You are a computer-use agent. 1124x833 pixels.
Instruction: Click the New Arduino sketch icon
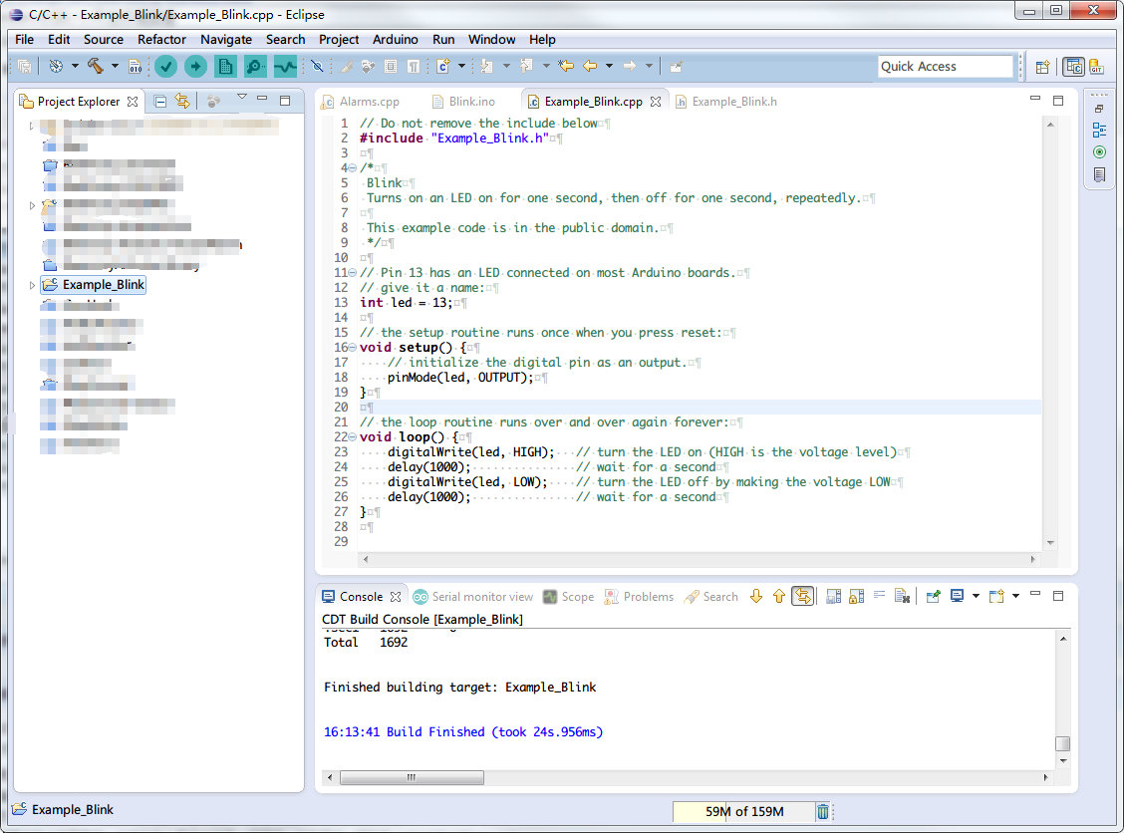[225, 67]
